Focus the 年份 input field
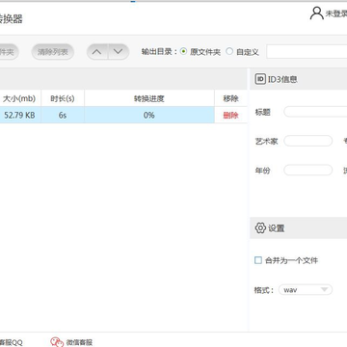Viewport: 347px width, 347px height. [307, 170]
